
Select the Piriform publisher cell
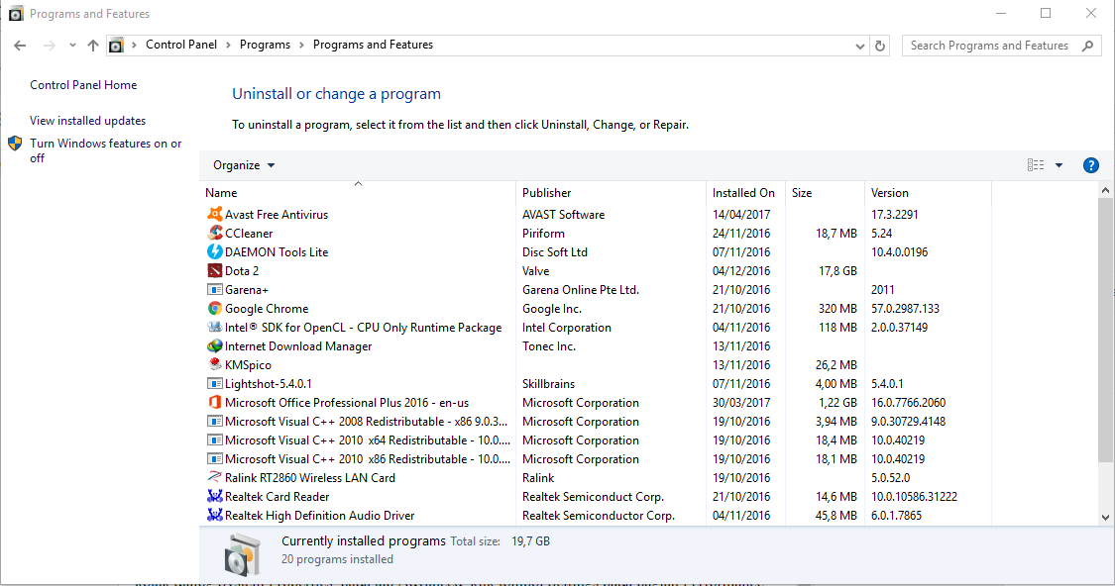pos(543,233)
